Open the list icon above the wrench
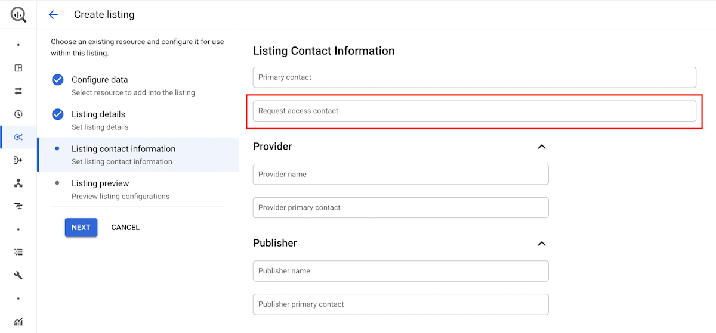The height and width of the screenshot is (333, 716). pyautogui.click(x=18, y=252)
